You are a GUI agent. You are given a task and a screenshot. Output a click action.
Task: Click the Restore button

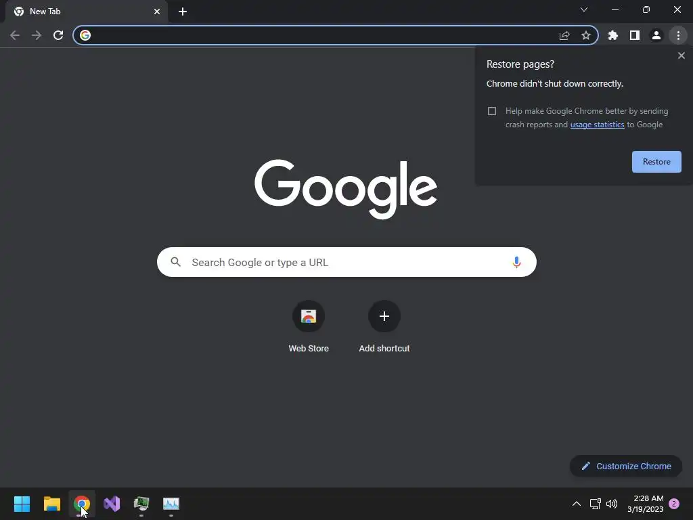[x=656, y=162]
